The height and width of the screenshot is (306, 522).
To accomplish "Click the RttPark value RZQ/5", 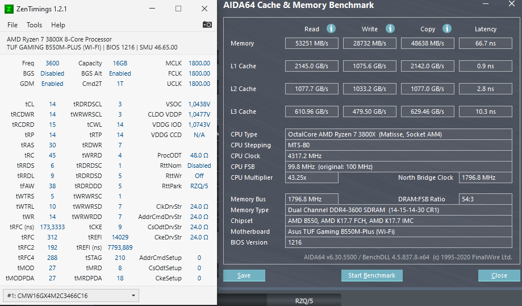I will click(x=199, y=186).
